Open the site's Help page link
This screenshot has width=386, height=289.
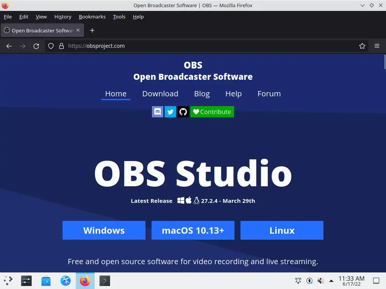(234, 94)
